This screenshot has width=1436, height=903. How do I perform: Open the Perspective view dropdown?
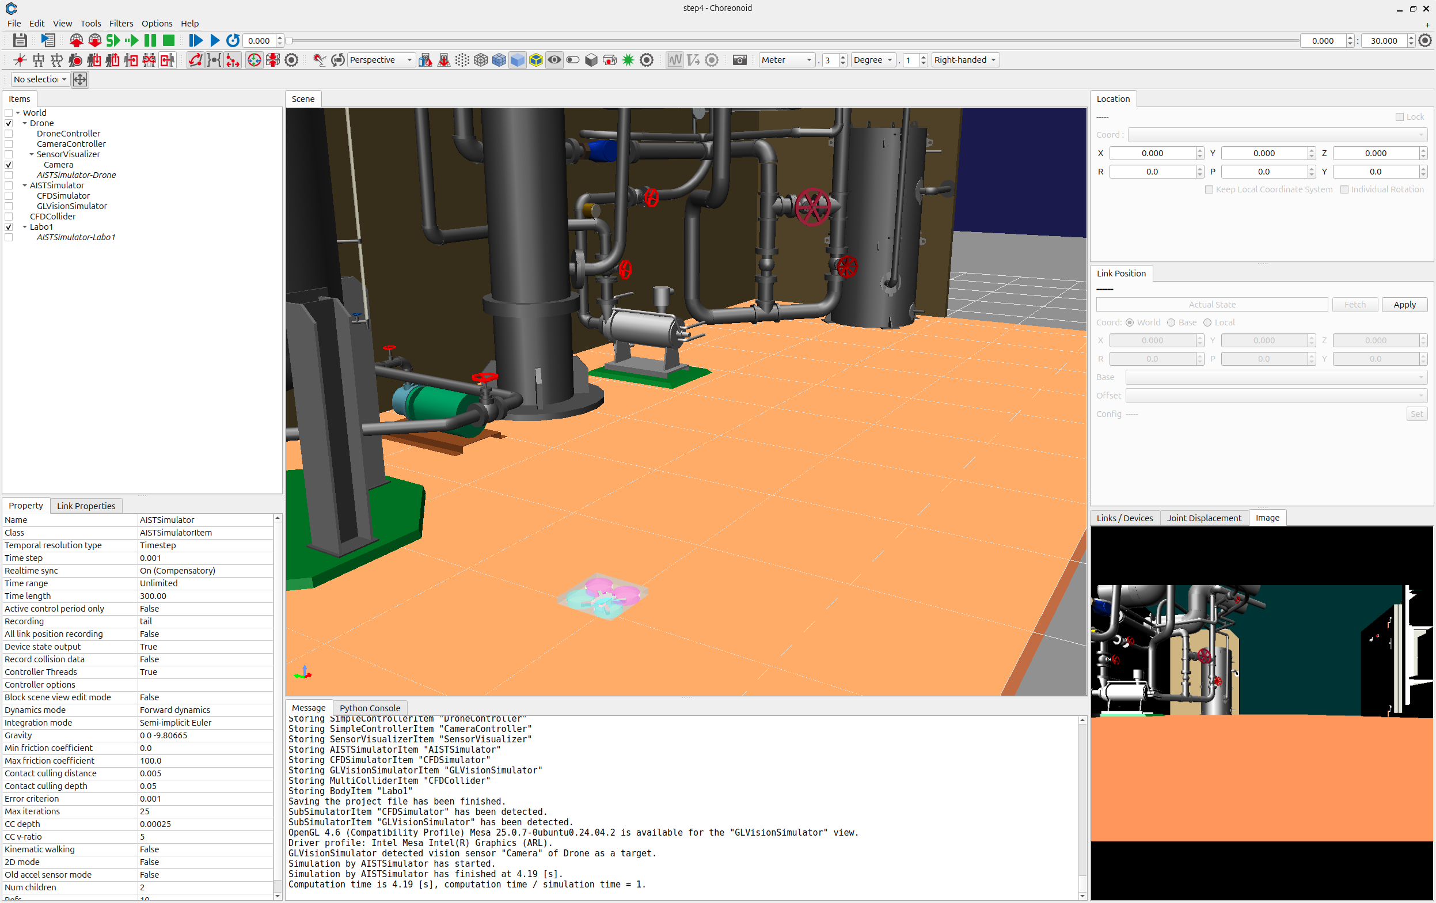[x=381, y=60]
